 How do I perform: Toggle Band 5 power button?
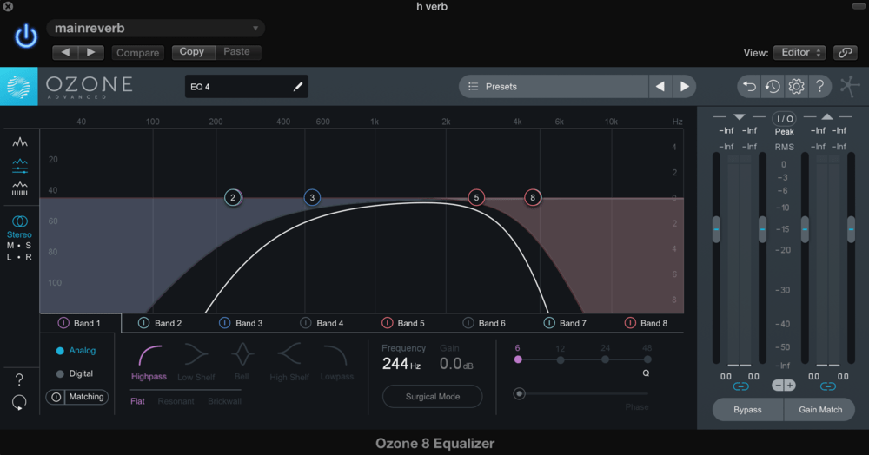[387, 323]
